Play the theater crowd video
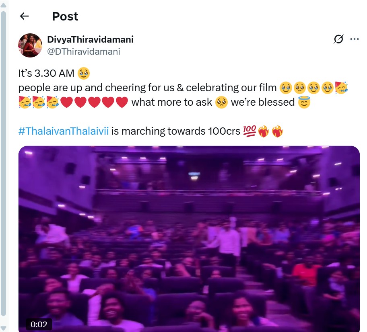Image resolution: width=367 pixels, height=332 pixels. point(189,239)
